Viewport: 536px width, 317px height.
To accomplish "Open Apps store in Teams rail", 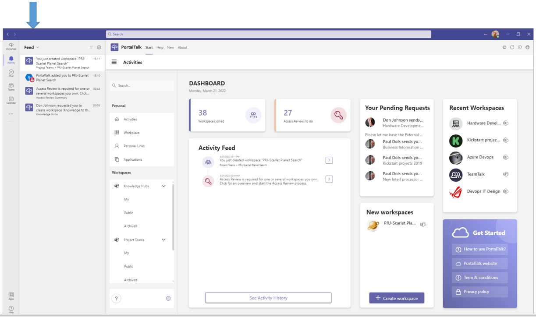I will pos(11,296).
